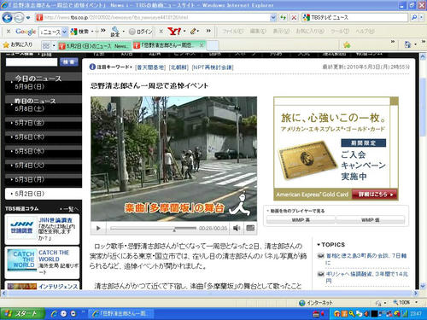Click the Google toolbar ログイン button
The width and height of the screenshot is (427, 320).
[x=141, y=32]
